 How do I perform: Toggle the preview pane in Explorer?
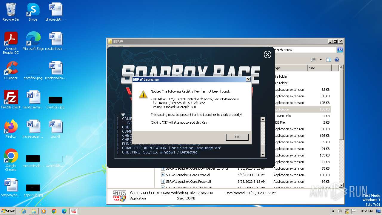[329, 60]
